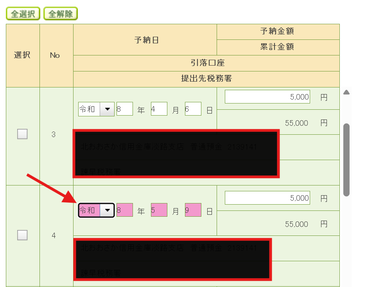Viewport: 366px width, 287px height.
Task: Click the 予納金額 column header
Action: [277, 31]
